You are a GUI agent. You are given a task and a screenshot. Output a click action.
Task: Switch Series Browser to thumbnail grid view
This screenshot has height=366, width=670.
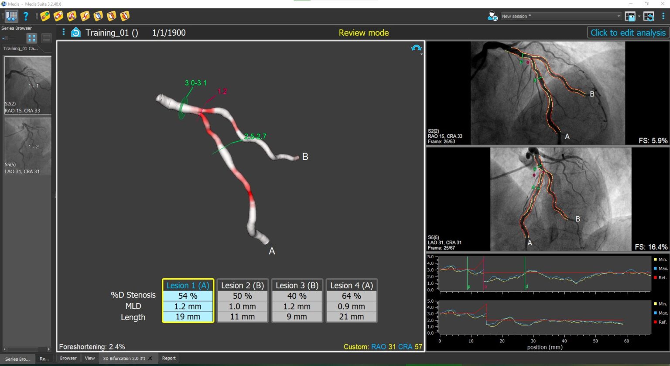tap(32, 38)
